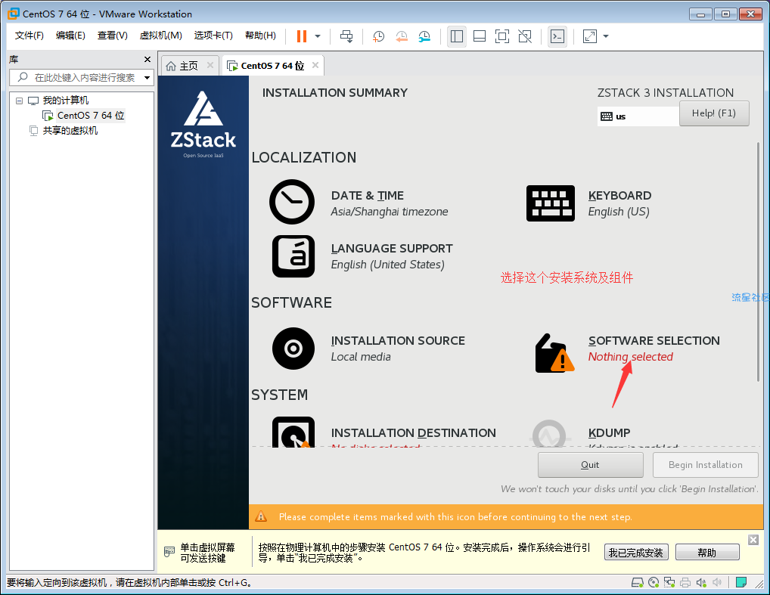Click the Quit button
770x595 pixels.
click(x=590, y=465)
